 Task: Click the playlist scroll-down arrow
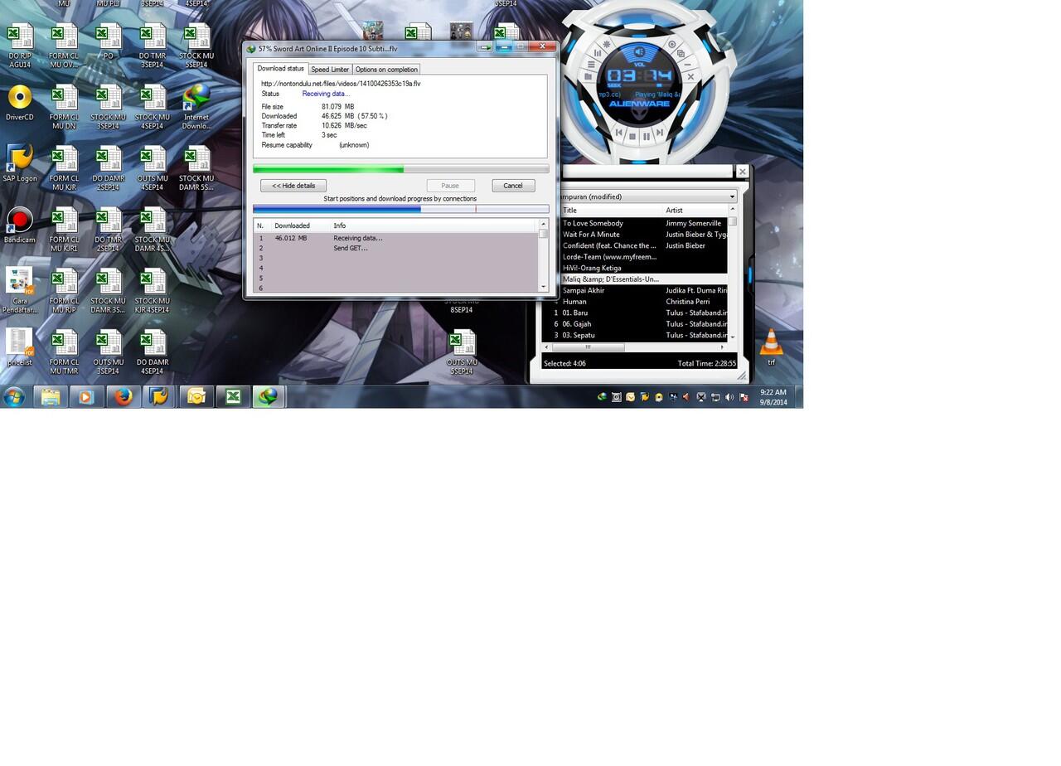tap(733, 337)
